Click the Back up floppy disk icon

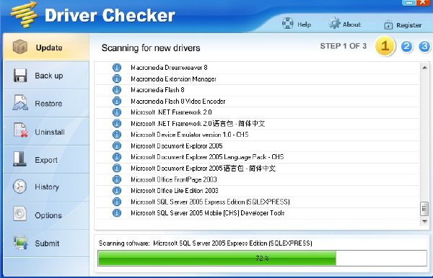[x=20, y=75]
